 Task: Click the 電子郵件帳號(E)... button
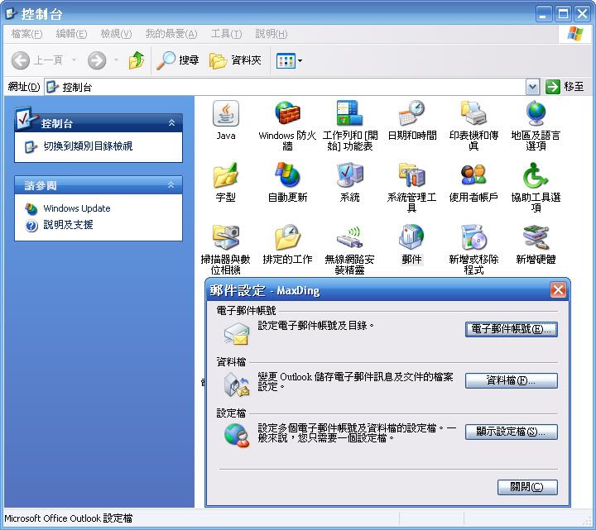(x=512, y=329)
